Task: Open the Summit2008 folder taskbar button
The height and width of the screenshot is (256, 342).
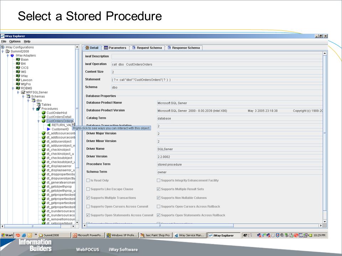Action: [x=54, y=235]
